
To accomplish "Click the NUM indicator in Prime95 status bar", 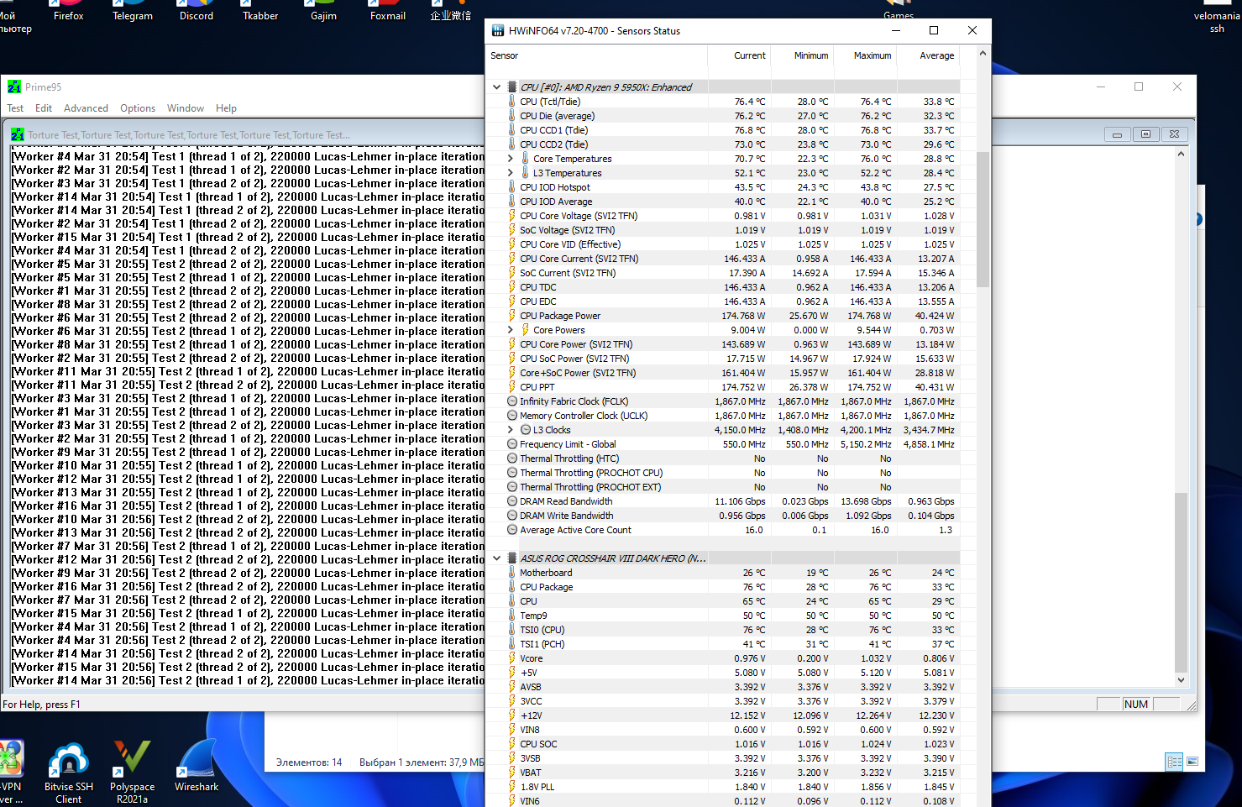I will pyautogui.click(x=1136, y=704).
